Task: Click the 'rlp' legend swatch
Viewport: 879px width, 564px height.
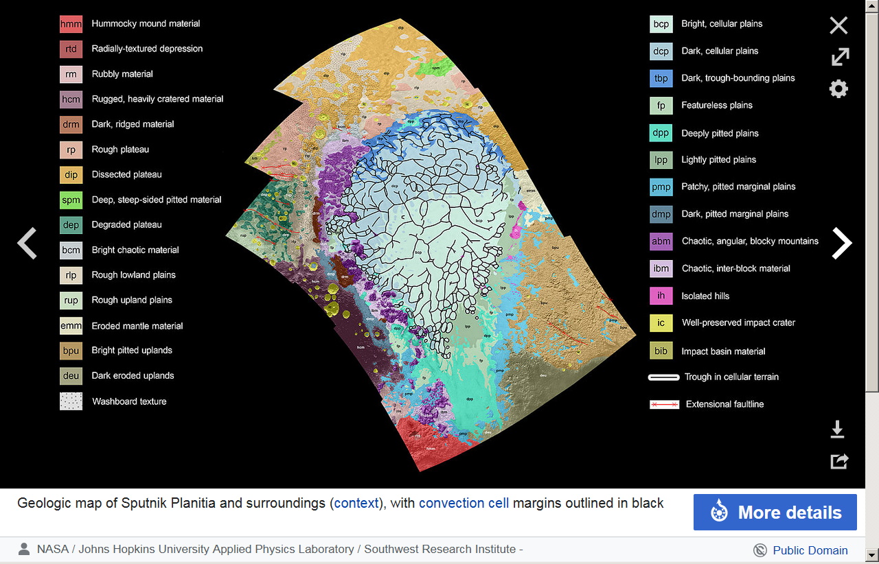Action: pos(71,275)
